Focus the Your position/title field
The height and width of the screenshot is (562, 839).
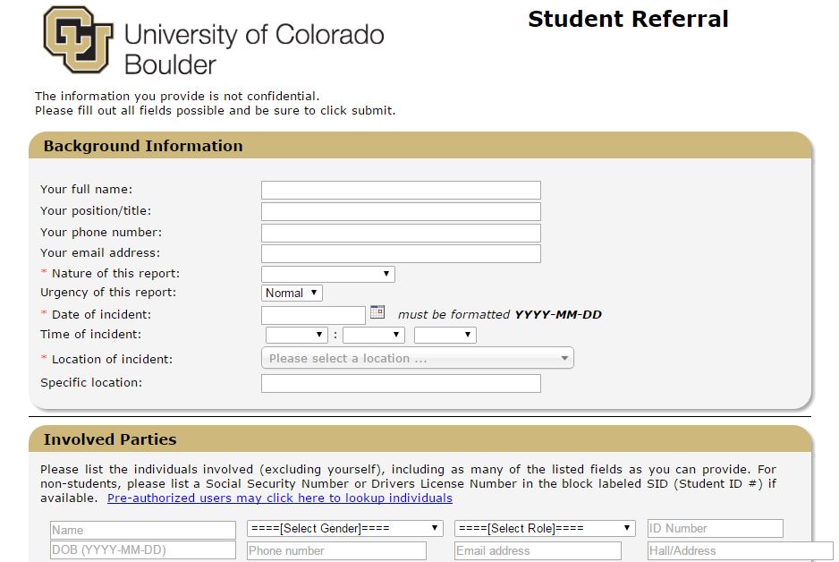coord(401,211)
